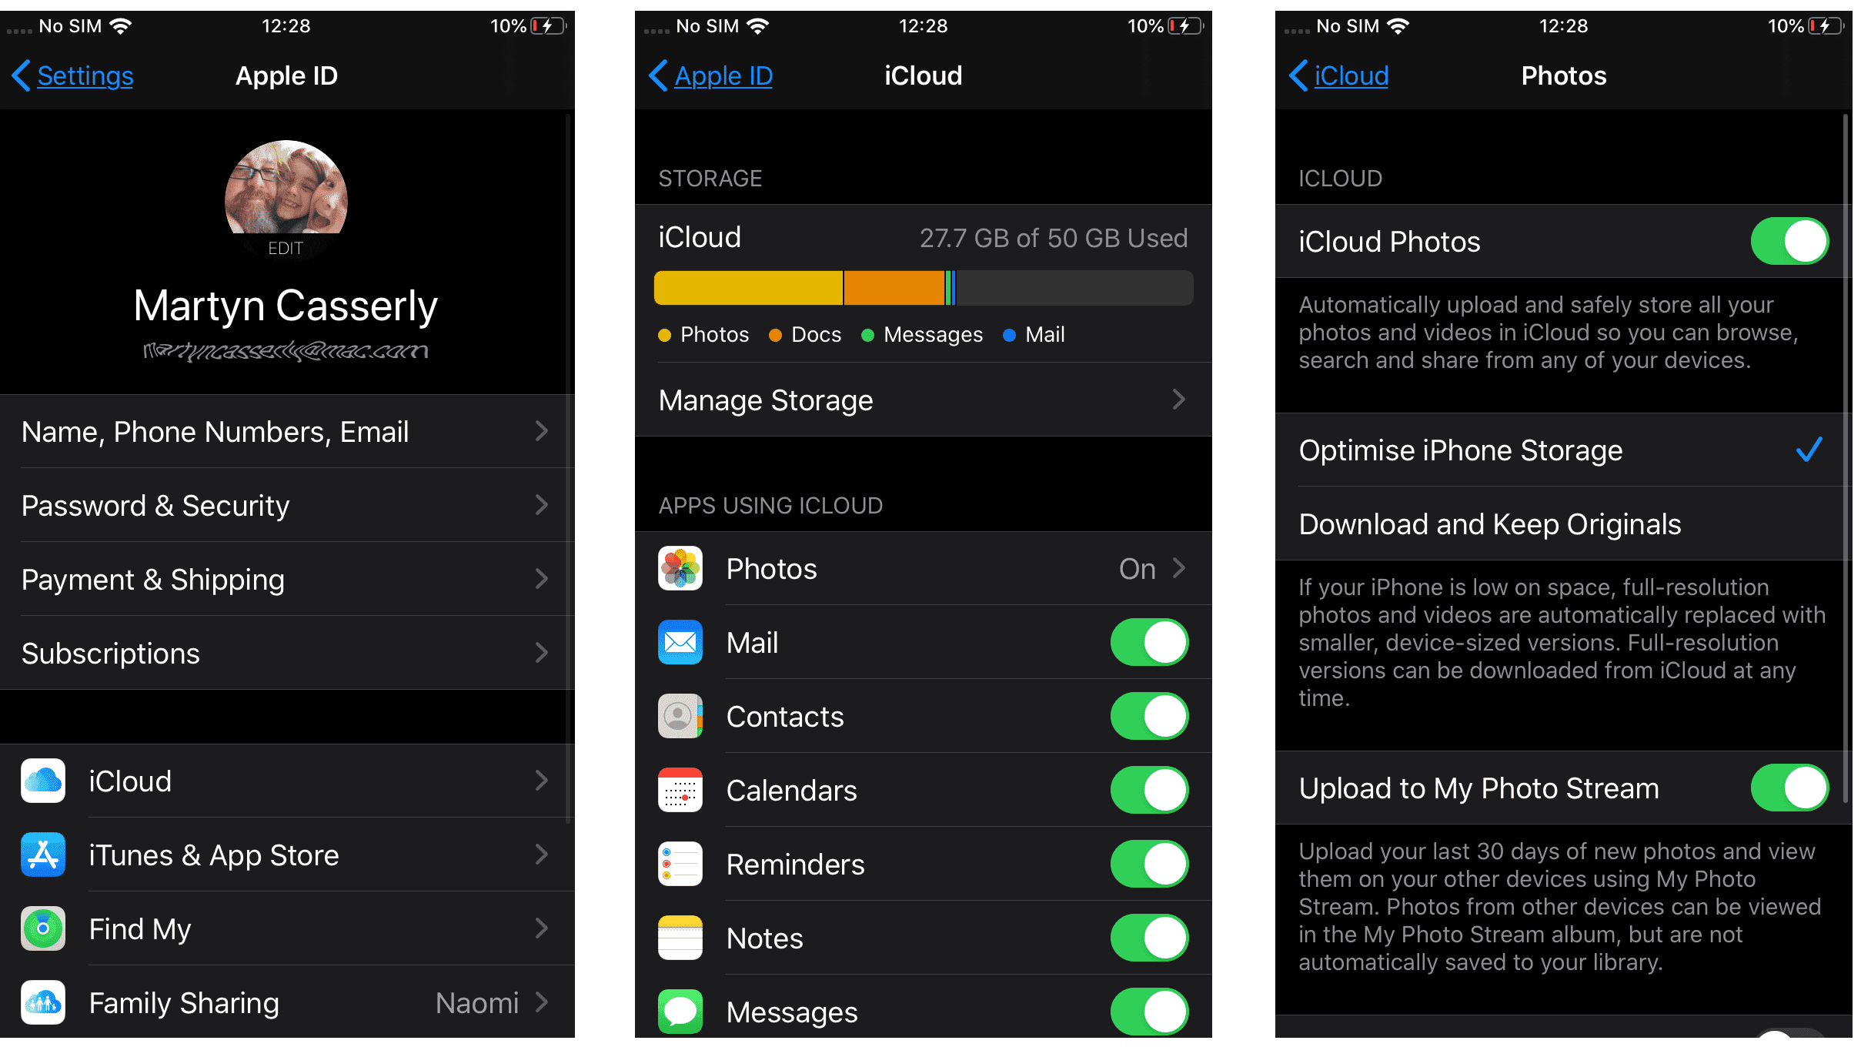Select Download and Keep Originals option

(x=1564, y=523)
